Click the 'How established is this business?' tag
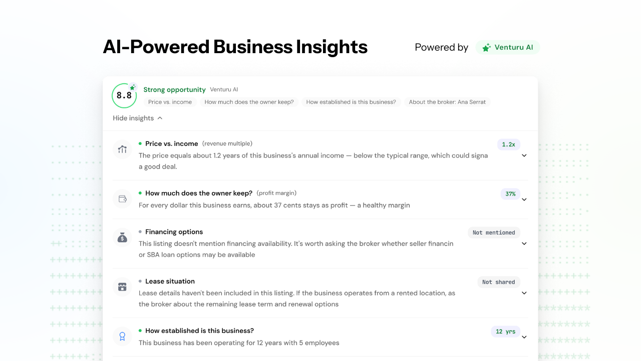Screen dimensions: 641x361 (351, 102)
